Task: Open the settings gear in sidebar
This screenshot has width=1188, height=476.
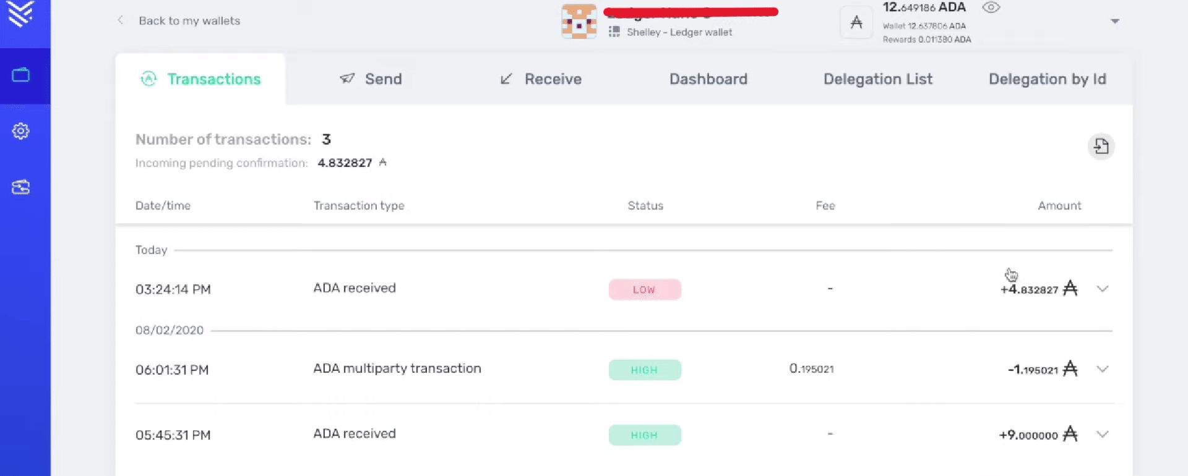Action: click(x=21, y=131)
